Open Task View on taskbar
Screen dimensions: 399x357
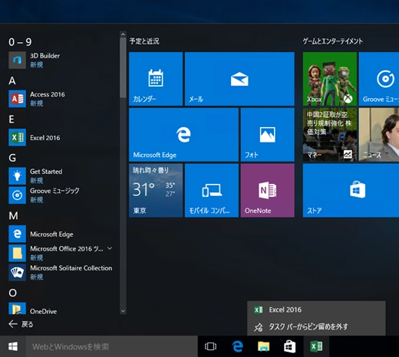point(210,346)
